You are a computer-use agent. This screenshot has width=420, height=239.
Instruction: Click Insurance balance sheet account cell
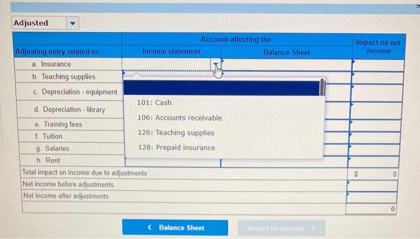click(287, 65)
